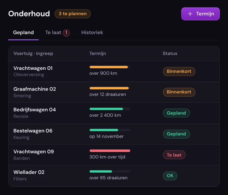Screen dimensions: 228x195
Task: Click the Keuring label
Action: pos(21,137)
